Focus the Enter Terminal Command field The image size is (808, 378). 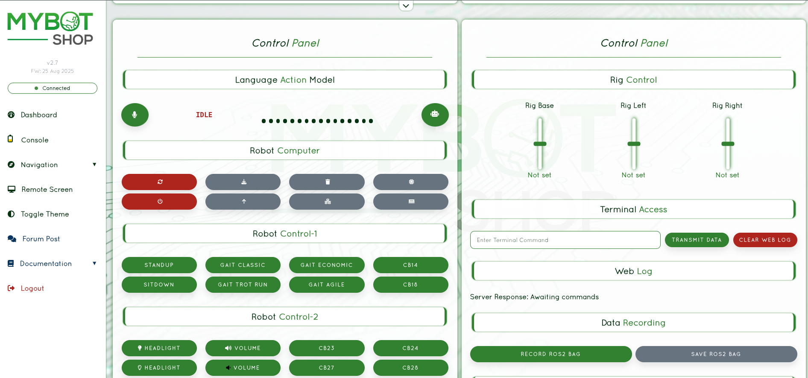click(x=565, y=240)
